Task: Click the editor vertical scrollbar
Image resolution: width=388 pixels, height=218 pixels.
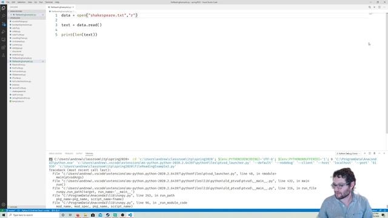Action: (387, 74)
